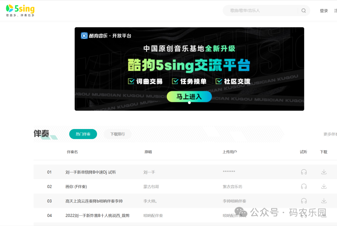The height and width of the screenshot is (226, 337).
Task: Click original singer 刘一手
Action: [x=149, y=172]
